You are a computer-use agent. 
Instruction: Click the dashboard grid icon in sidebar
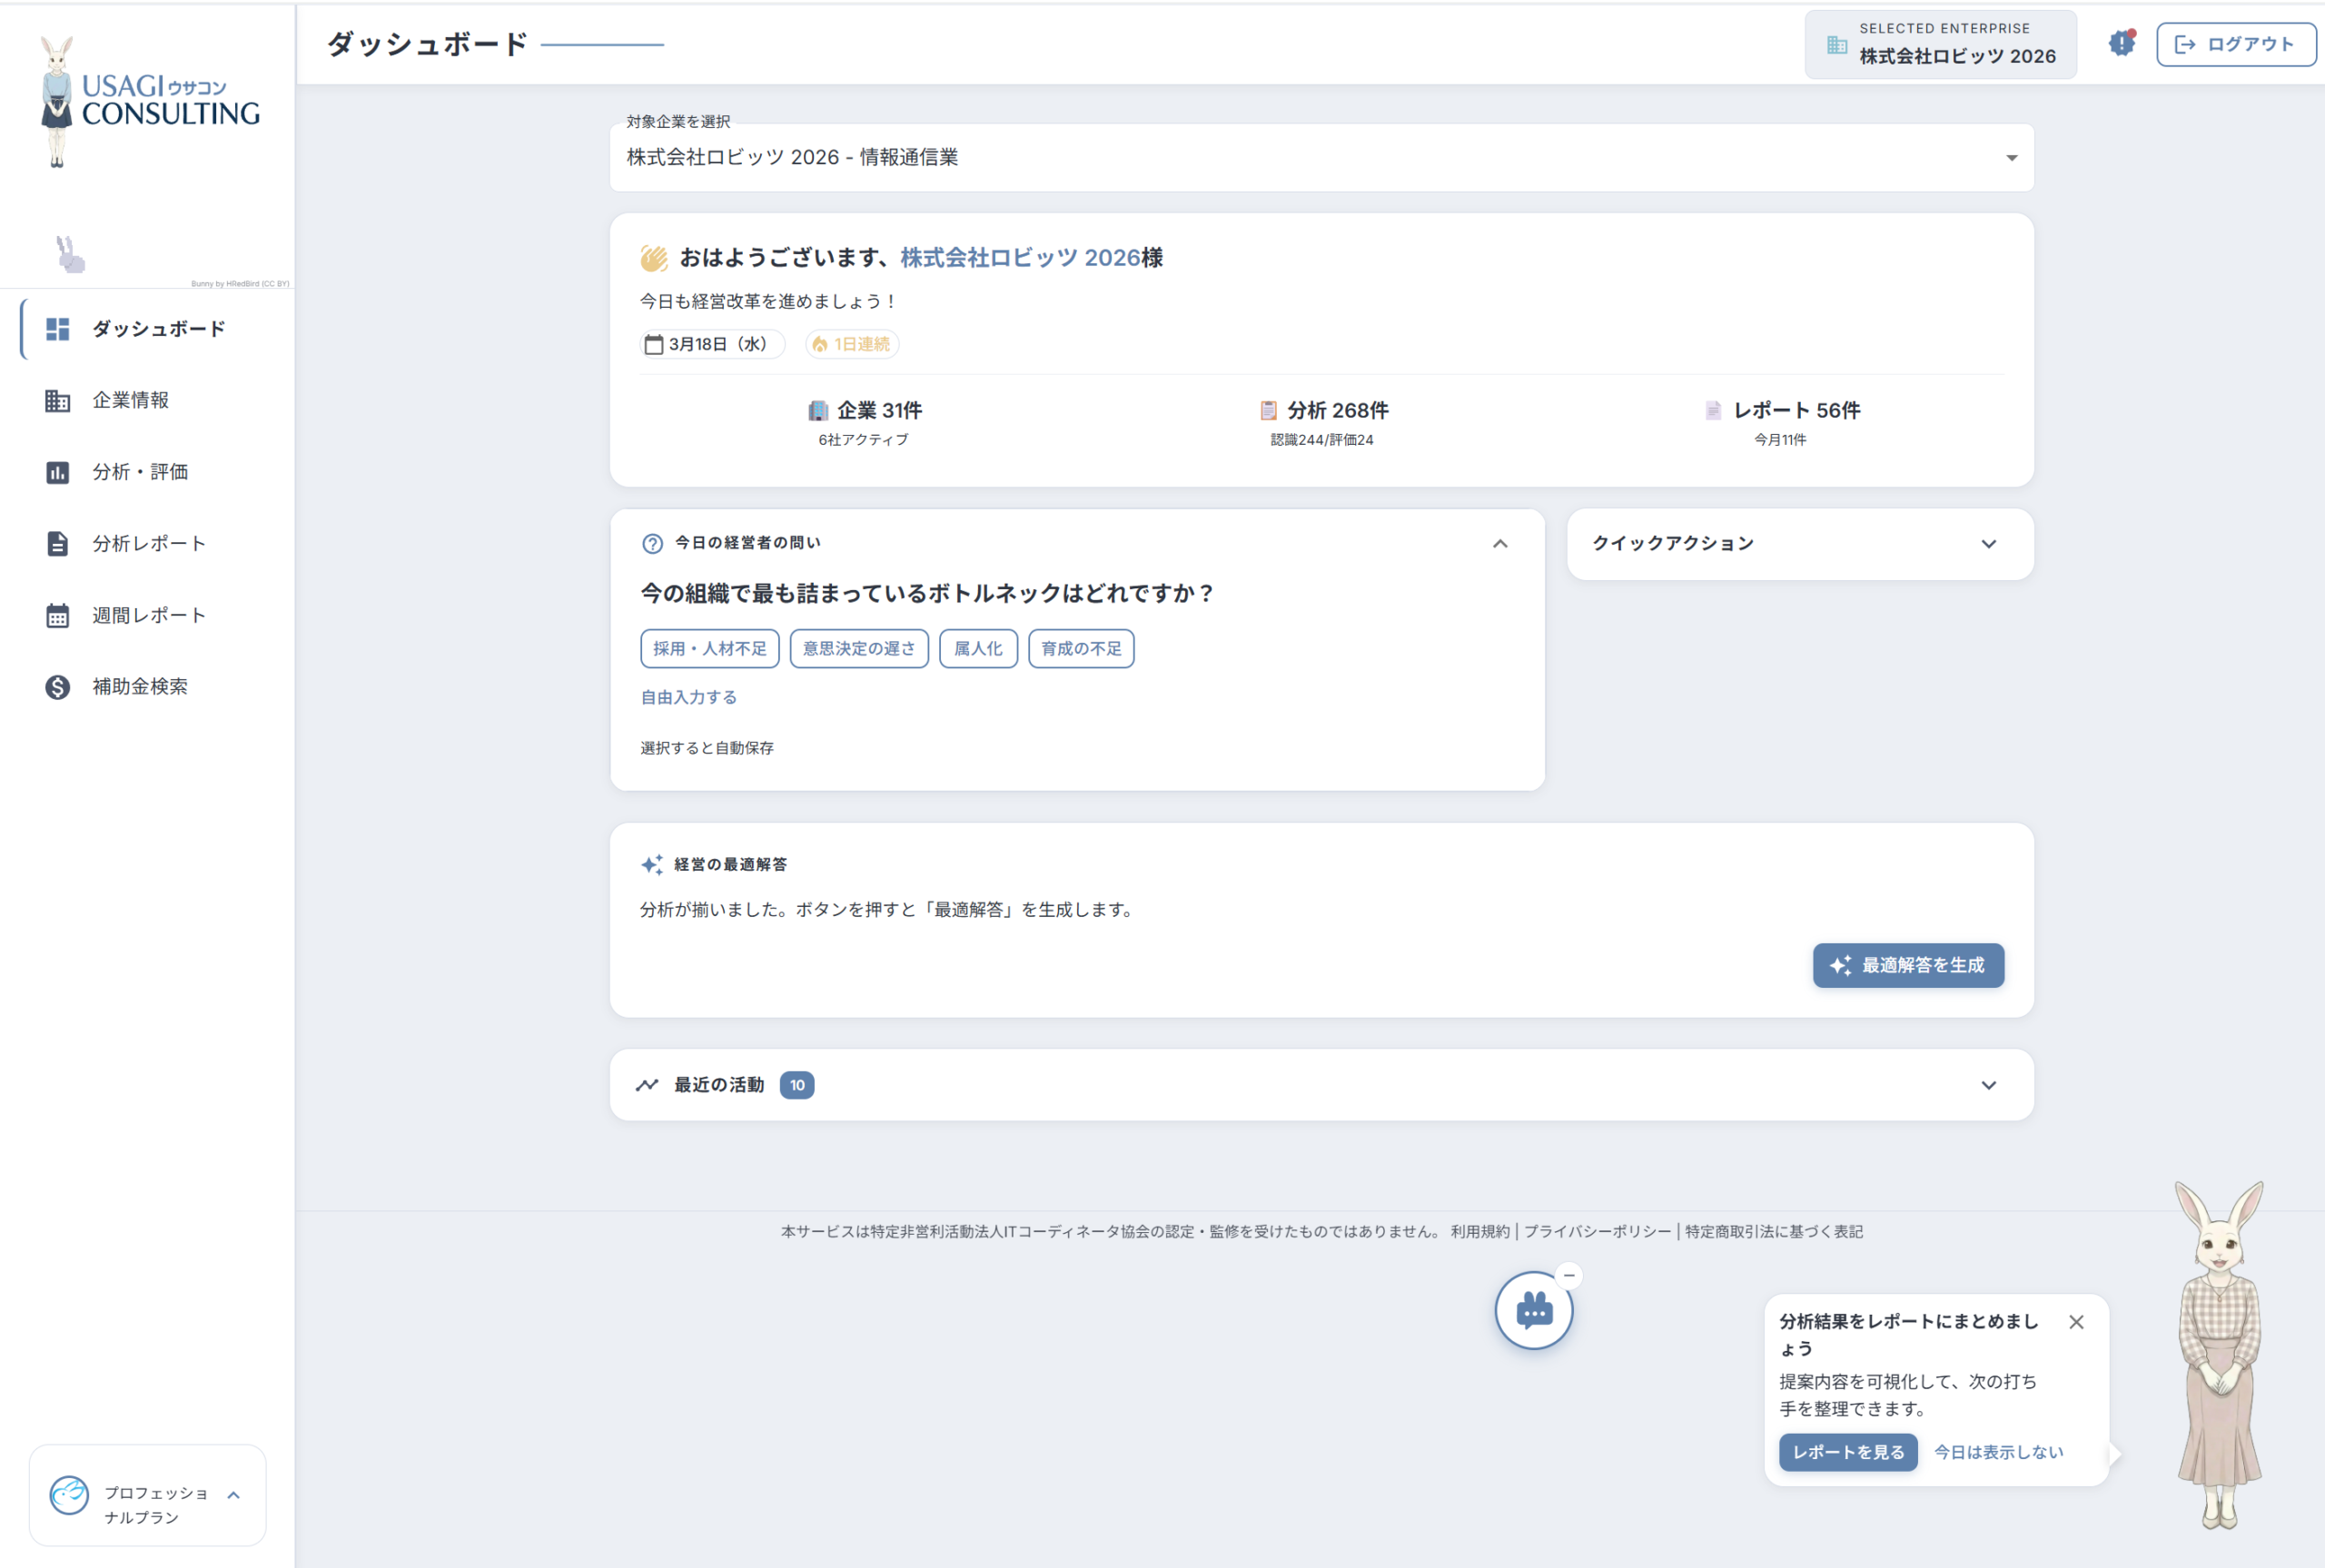[x=58, y=329]
